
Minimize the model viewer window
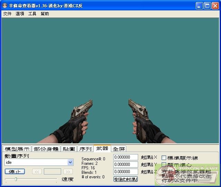[x=199, y=6]
